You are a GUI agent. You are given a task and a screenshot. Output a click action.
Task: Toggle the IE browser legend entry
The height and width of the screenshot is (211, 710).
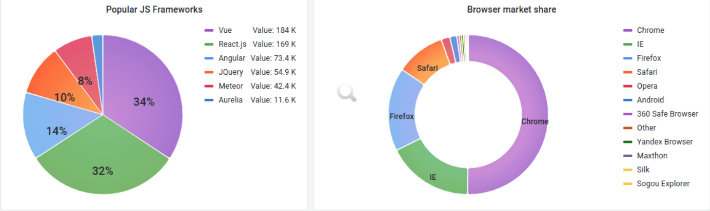(x=640, y=44)
